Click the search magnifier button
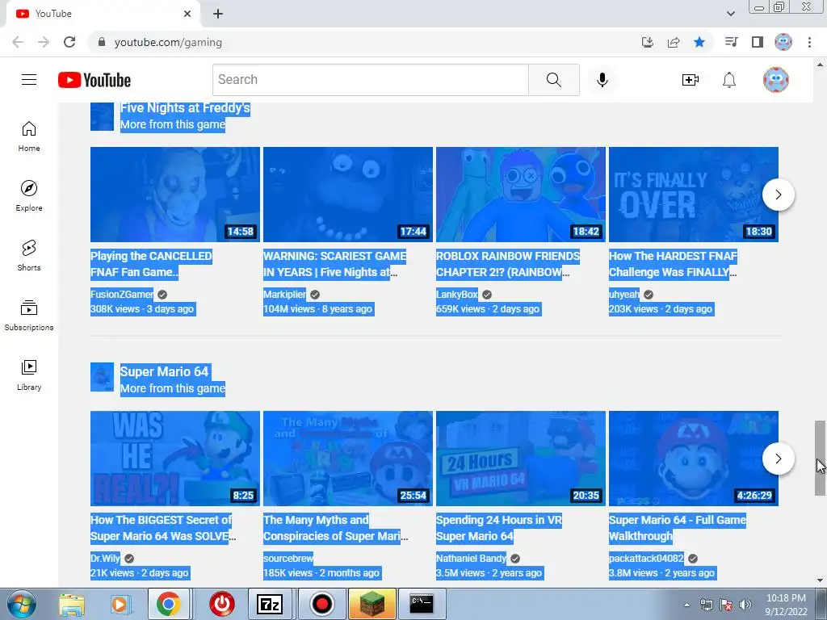This screenshot has height=620, width=827. [554, 80]
